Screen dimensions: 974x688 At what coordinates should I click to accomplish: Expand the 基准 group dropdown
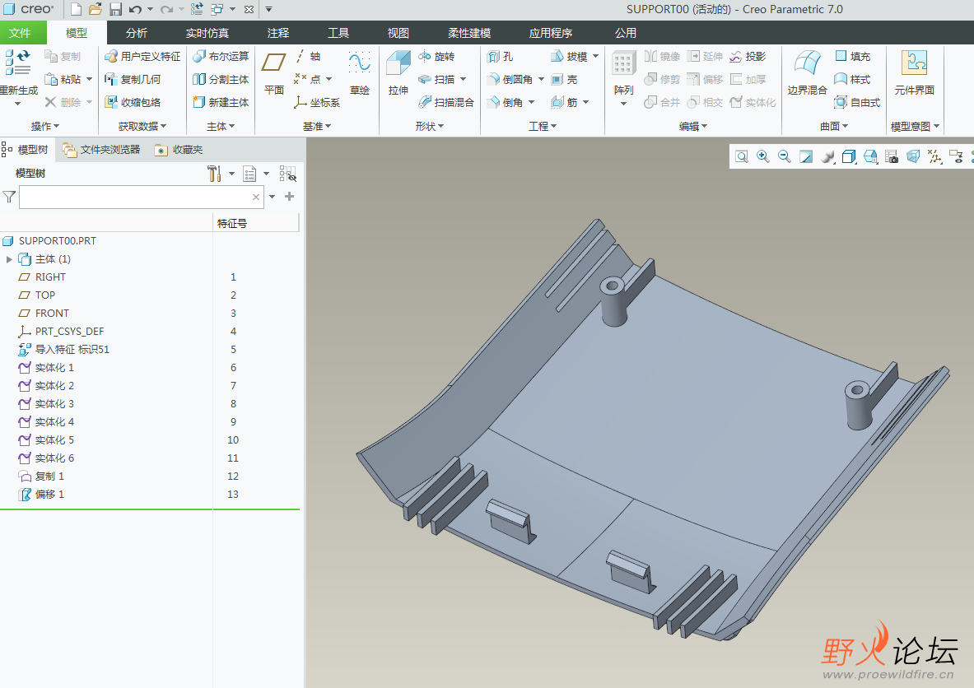point(317,127)
